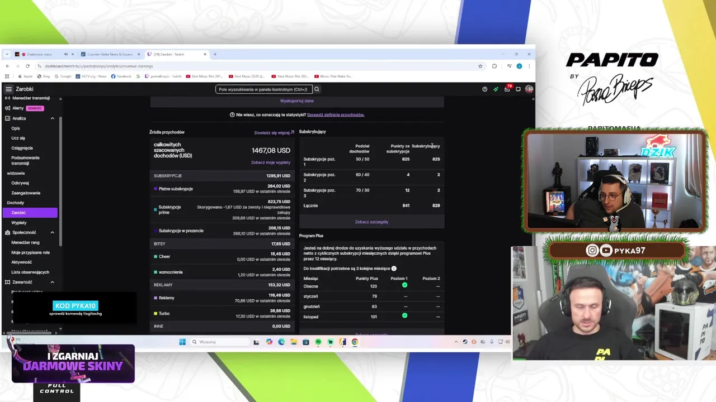Go back in browser history
Image resolution: width=716 pixels, height=402 pixels.
pyautogui.click(x=7, y=66)
